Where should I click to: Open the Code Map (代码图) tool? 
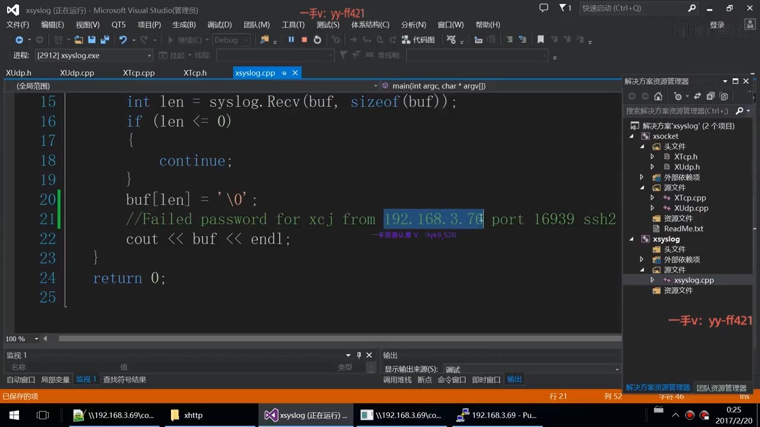pyautogui.click(x=419, y=40)
